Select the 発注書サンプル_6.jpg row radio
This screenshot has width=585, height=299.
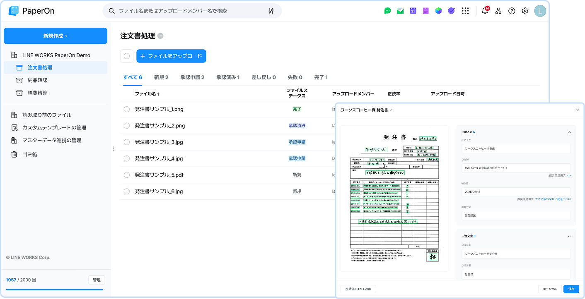[x=127, y=191]
